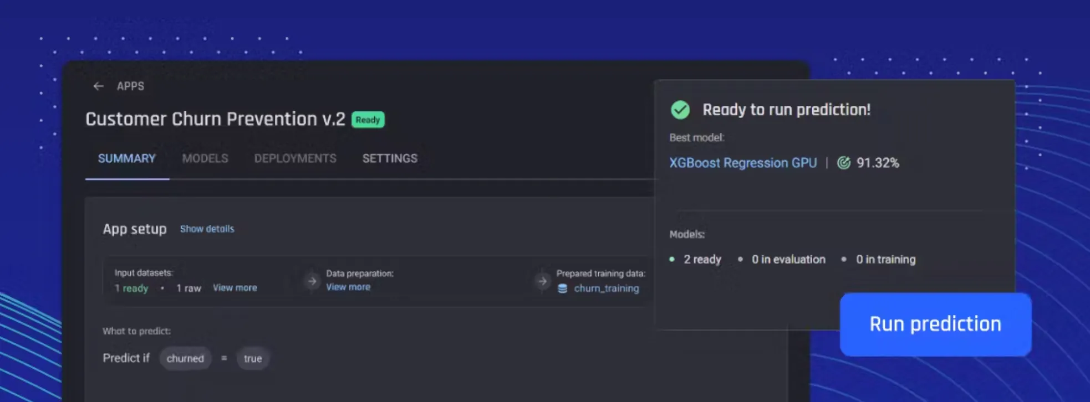Click the green Ready status badge

pyautogui.click(x=368, y=120)
